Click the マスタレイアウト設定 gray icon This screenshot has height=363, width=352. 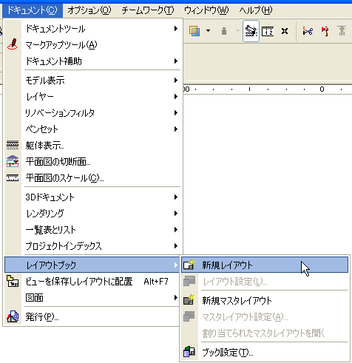[x=189, y=316]
